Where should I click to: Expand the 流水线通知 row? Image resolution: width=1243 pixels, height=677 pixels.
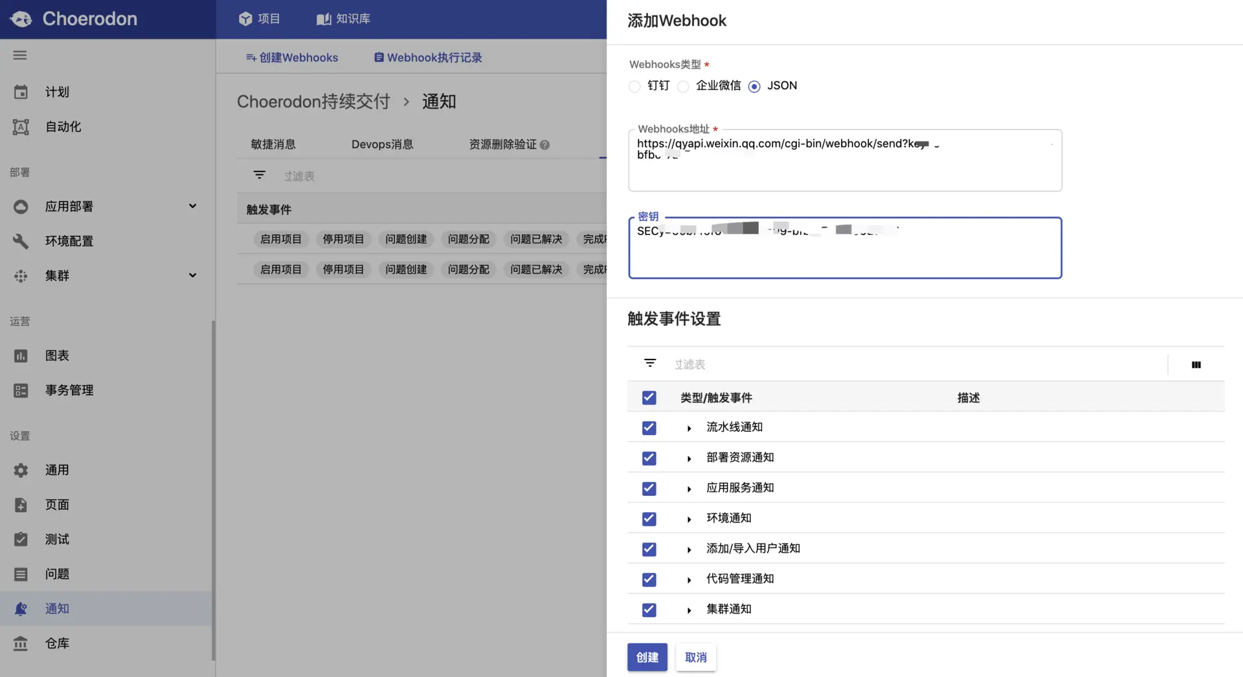pos(688,427)
